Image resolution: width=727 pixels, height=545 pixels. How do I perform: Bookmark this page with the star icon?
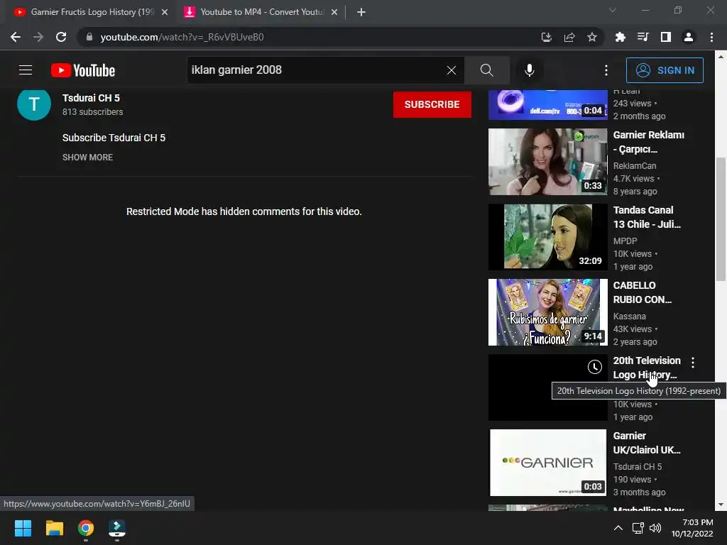click(591, 37)
